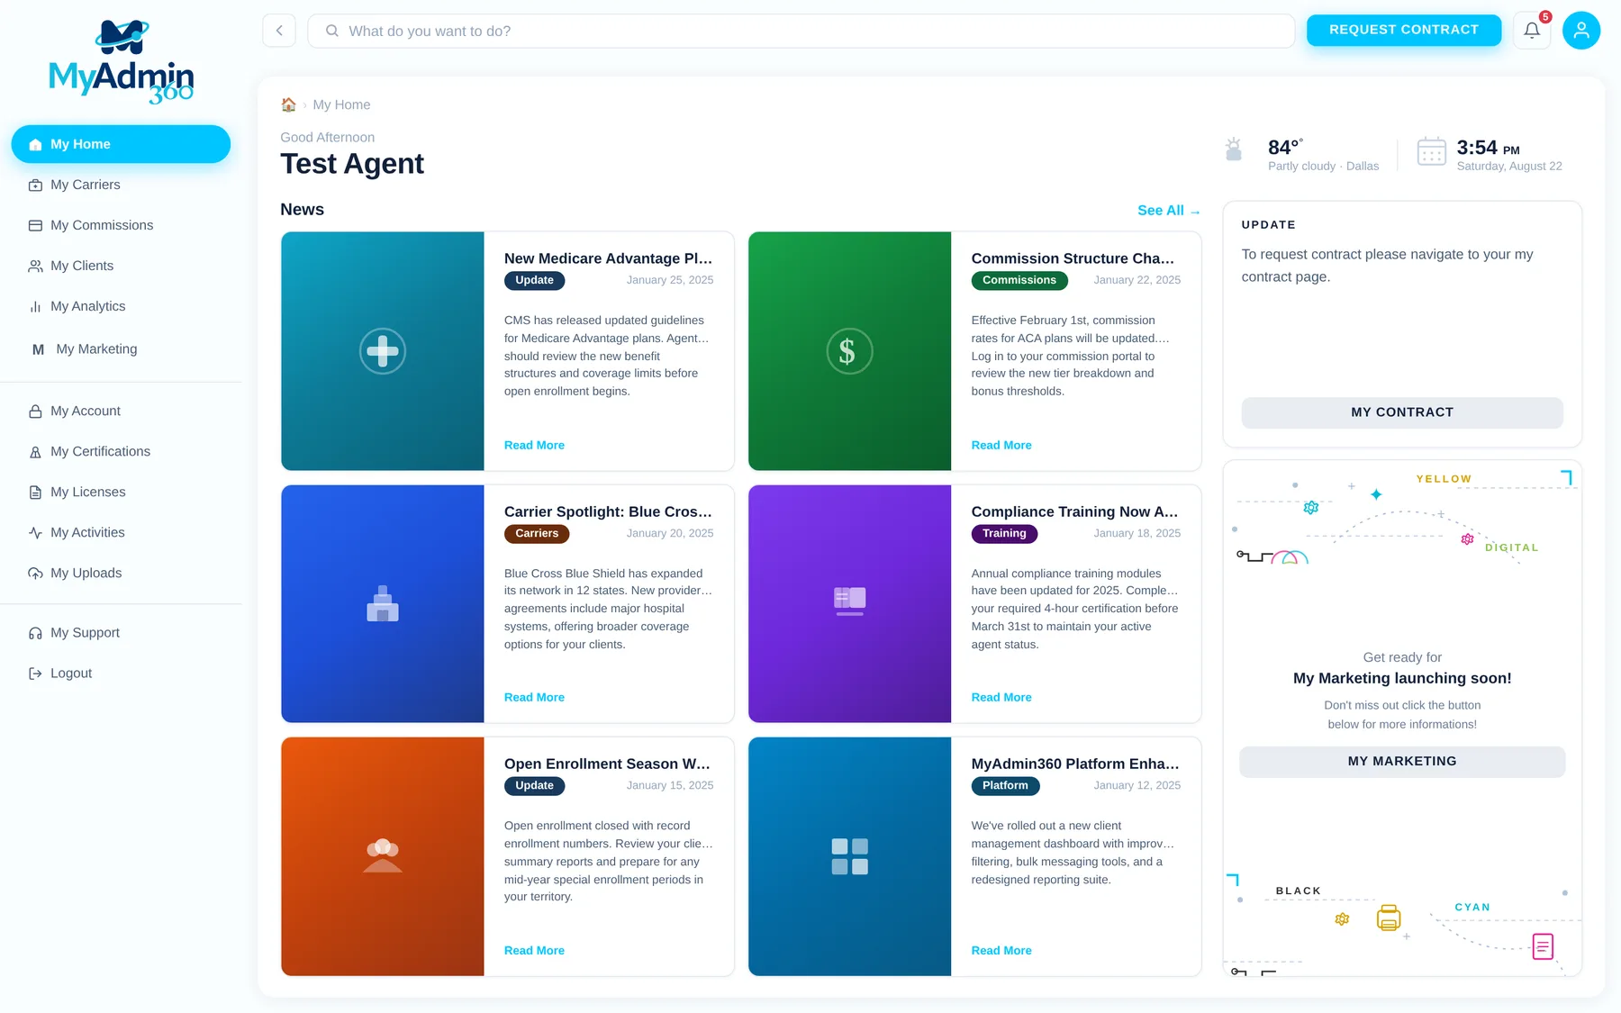The image size is (1621, 1013).
Task: Open My Licenses page
Action: pyautogui.click(x=121, y=492)
